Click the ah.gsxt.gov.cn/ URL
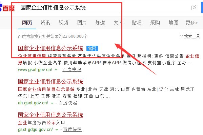The height and width of the screenshot is (135, 203). tap(33, 103)
